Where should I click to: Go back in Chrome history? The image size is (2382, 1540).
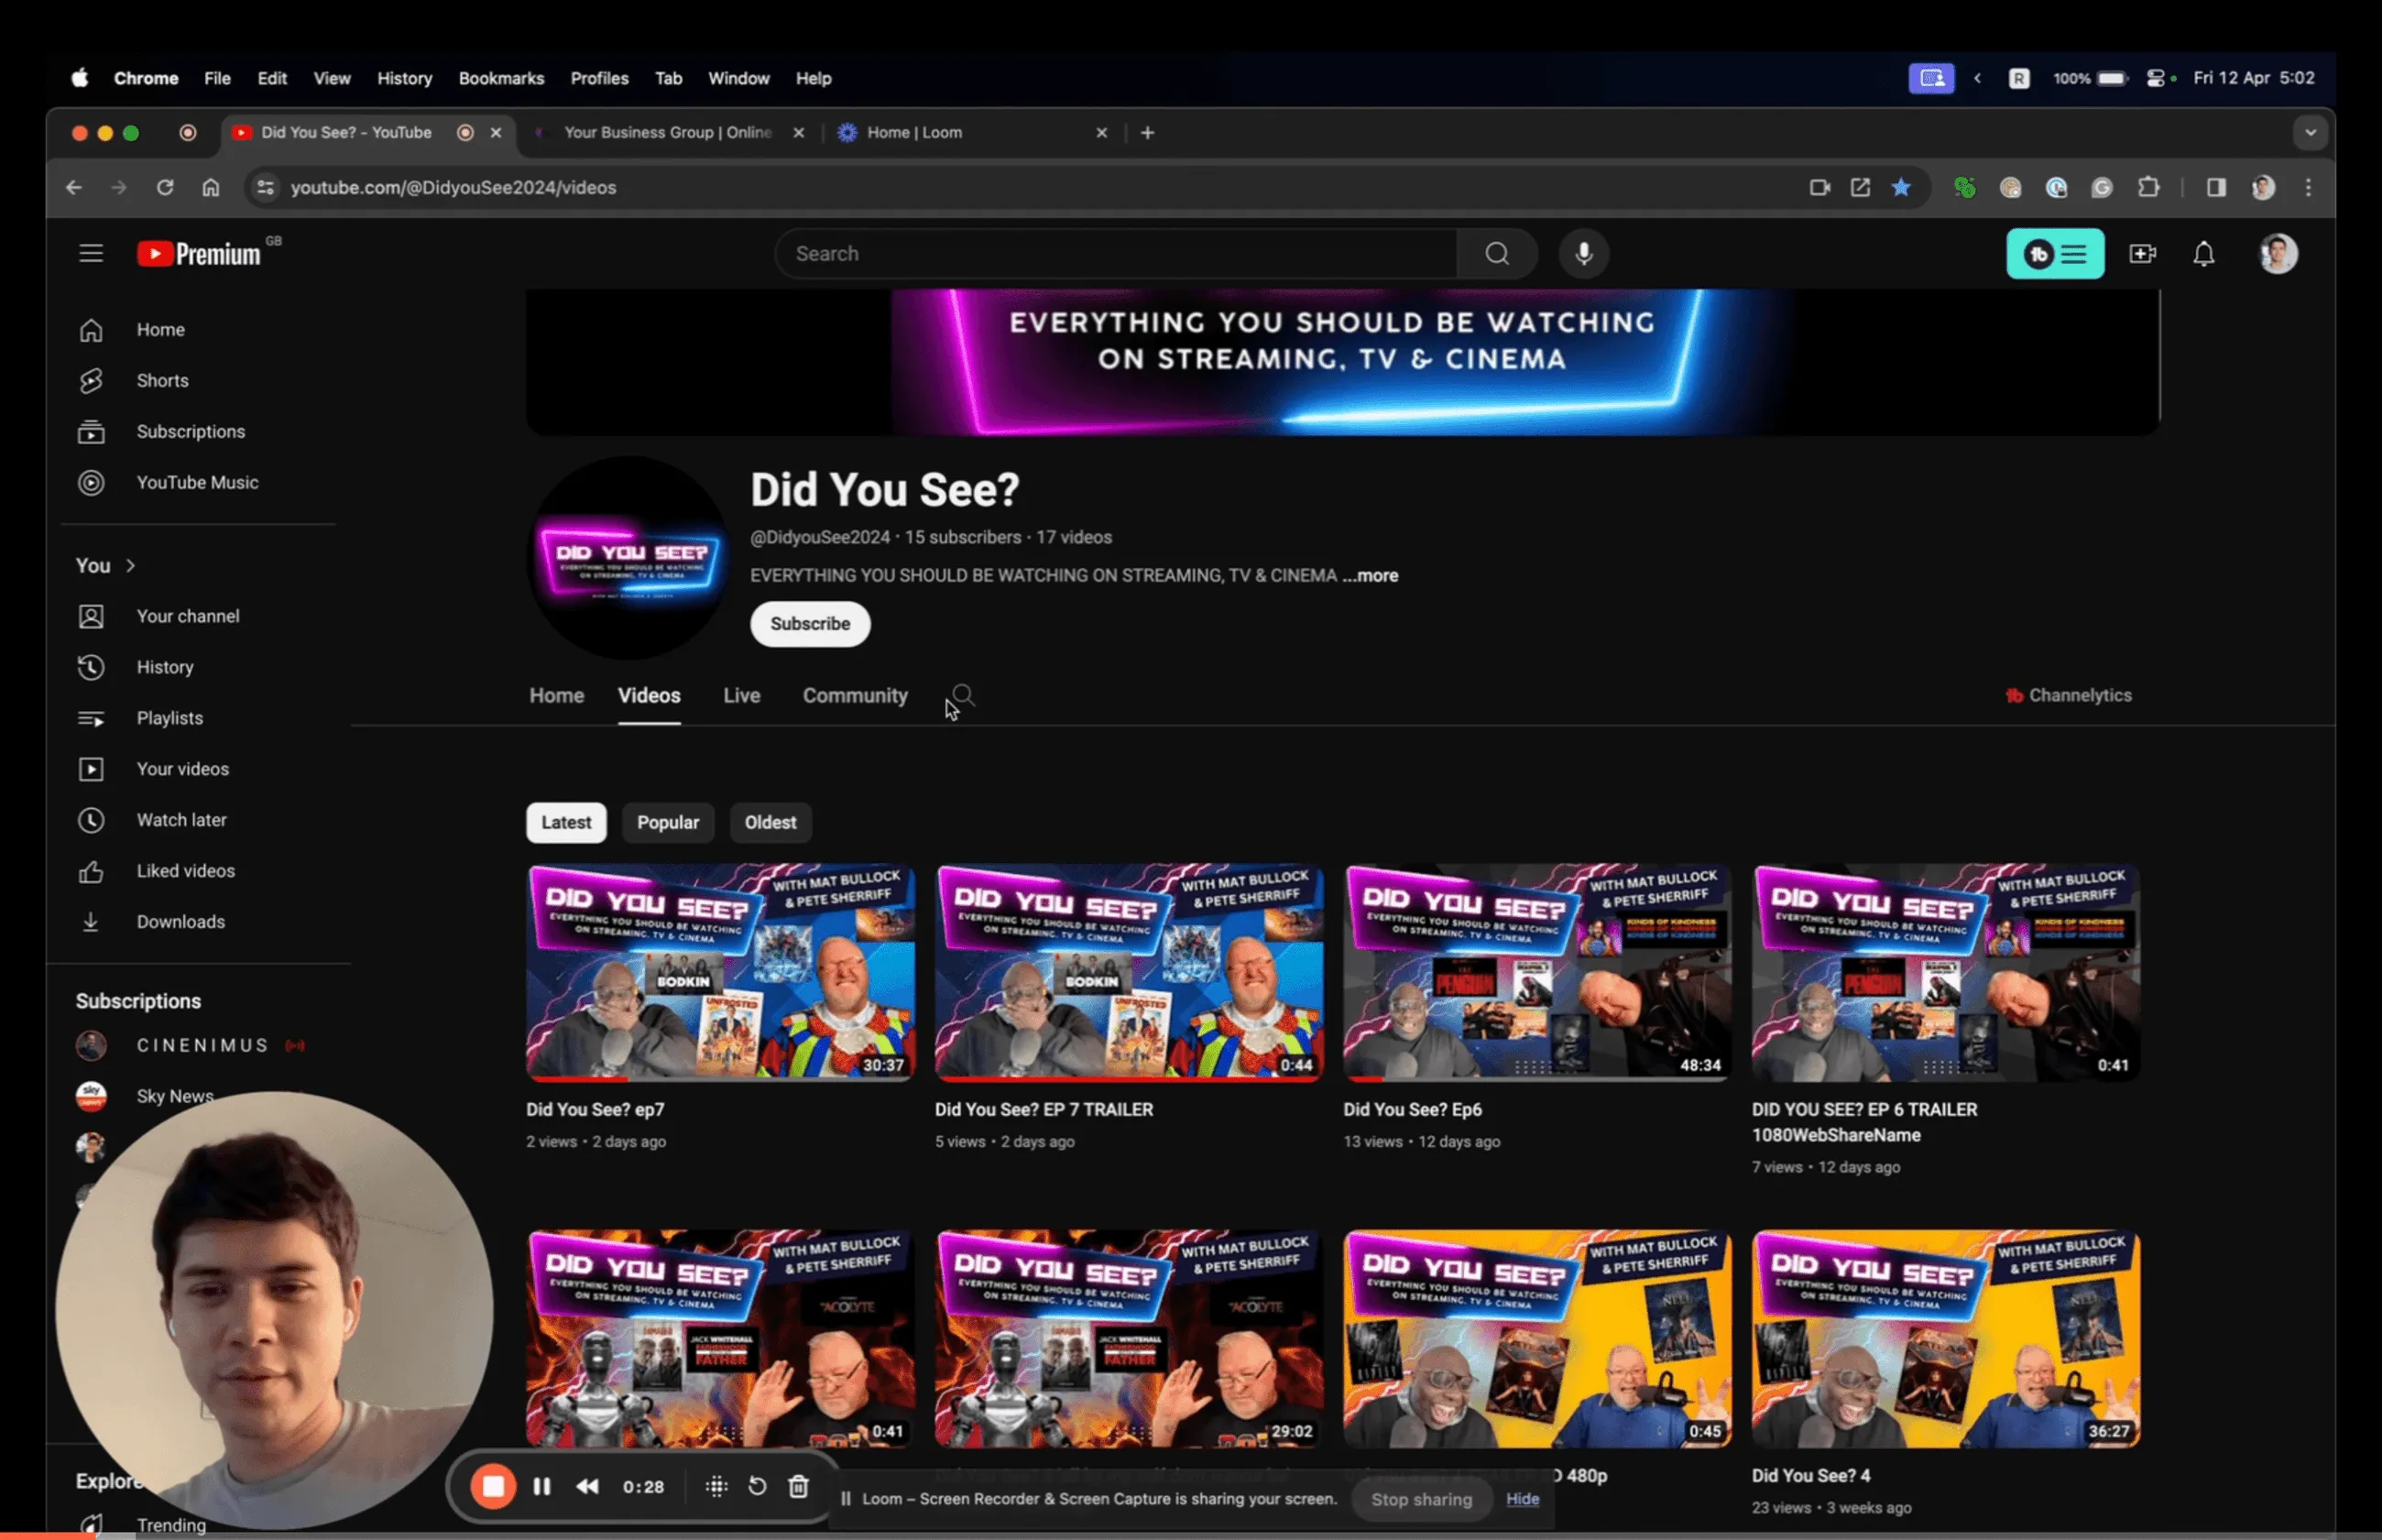pyautogui.click(x=74, y=187)
